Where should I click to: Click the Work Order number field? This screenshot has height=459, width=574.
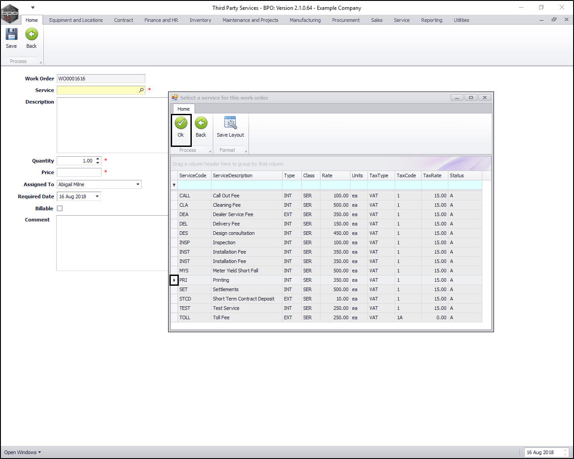pyautogui.click(x=101, y=79)
